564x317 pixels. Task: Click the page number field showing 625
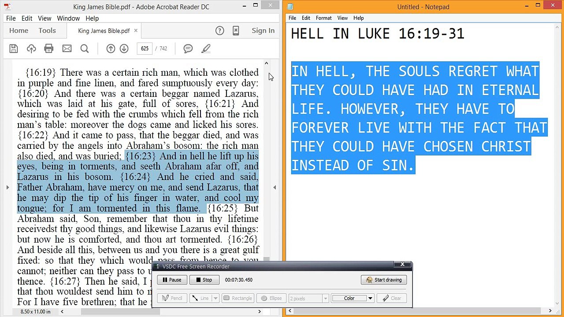(x=145, y=48)
